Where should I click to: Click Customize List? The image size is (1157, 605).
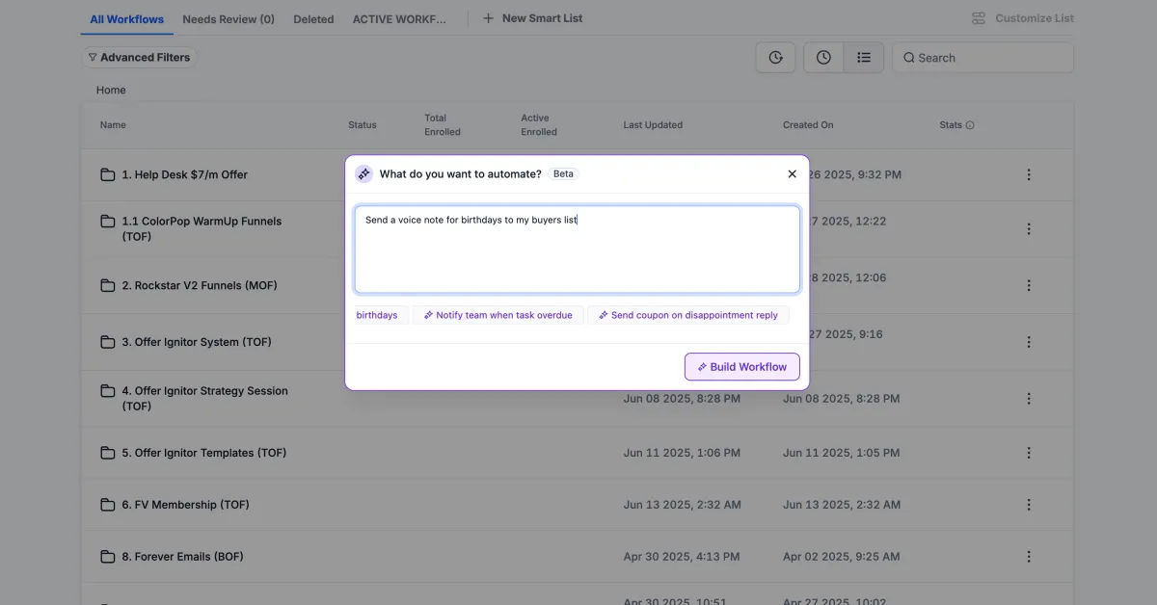pos(1023,18)
